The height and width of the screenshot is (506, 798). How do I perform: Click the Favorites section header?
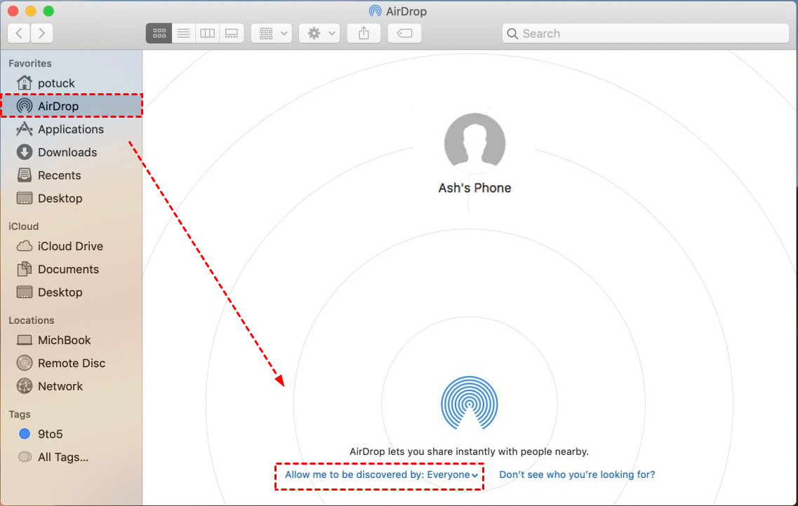[30, 64]
